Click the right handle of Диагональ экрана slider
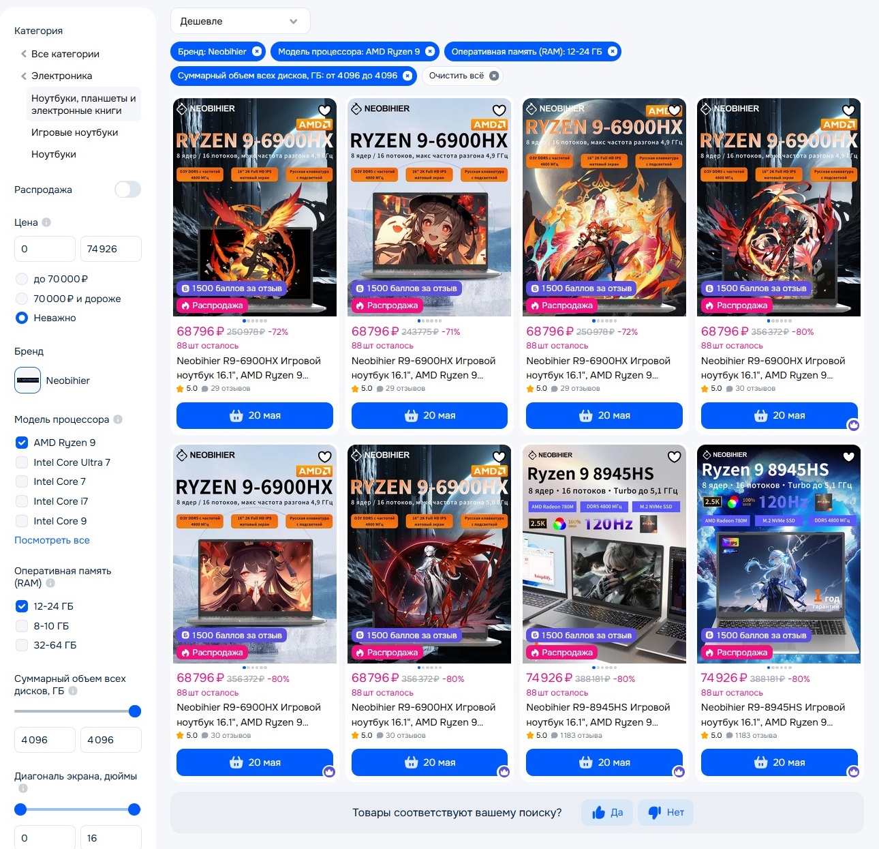The width and height of the screenshot is (879, 849). tap(134, 809)
